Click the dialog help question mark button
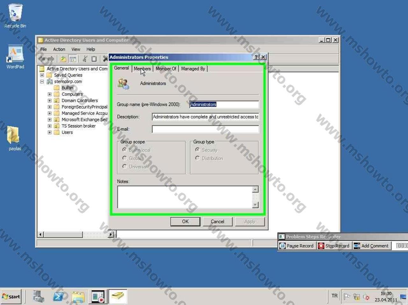This screenshot has height=305, width=408. point(256,57)
